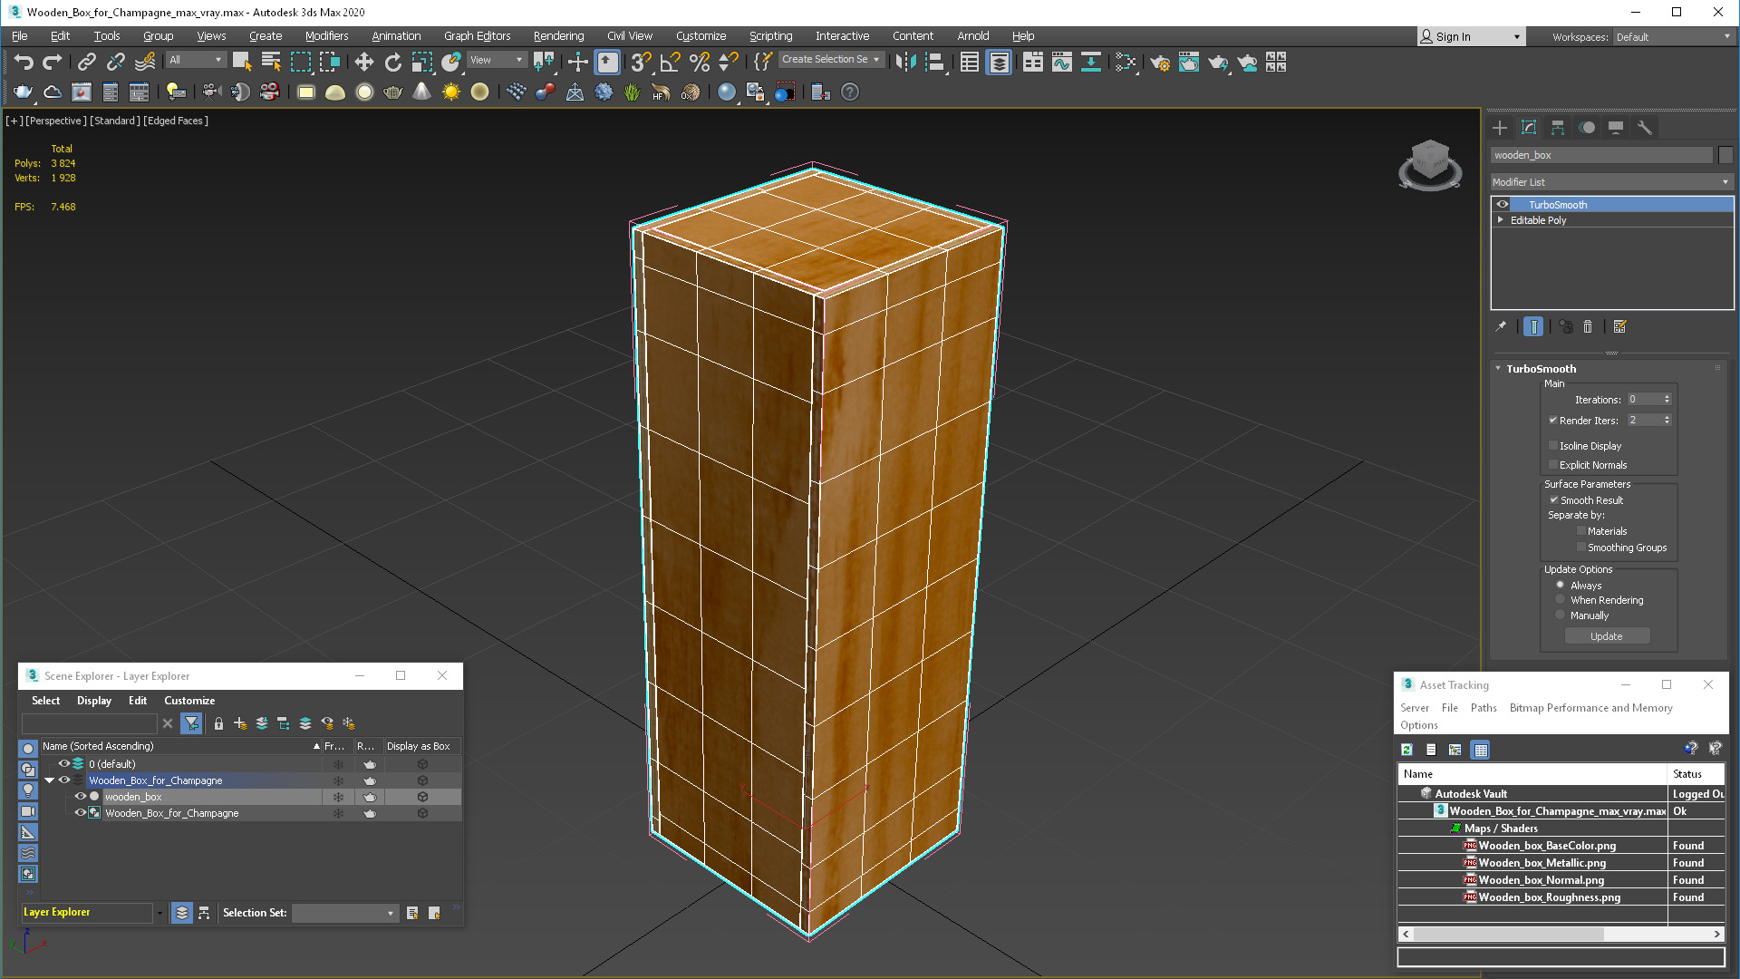
Task: Click Pin Stack icon under modifier stack
Action: (1501, 326)
